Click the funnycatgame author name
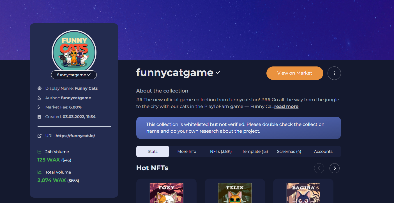 76,98
